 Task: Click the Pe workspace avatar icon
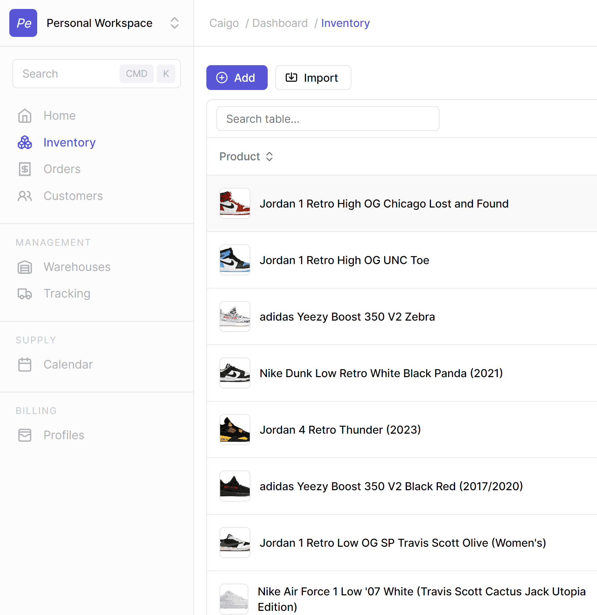23,23
